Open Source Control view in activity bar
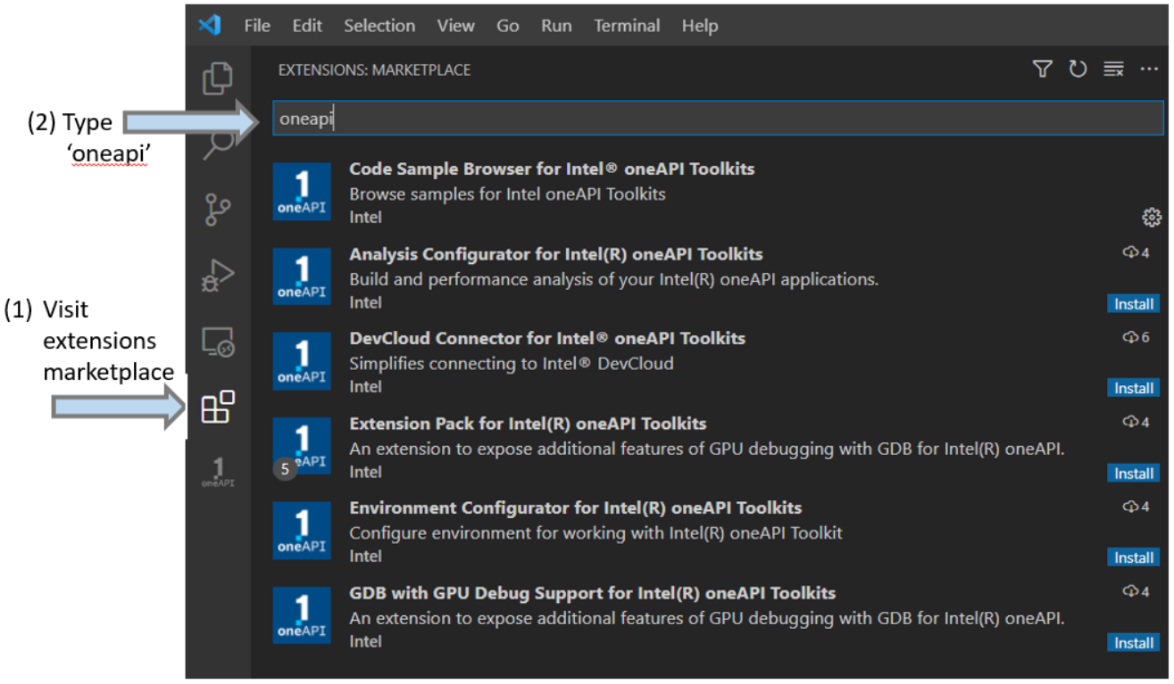Viewport: 1174px width, 684px height. [218, 210]
